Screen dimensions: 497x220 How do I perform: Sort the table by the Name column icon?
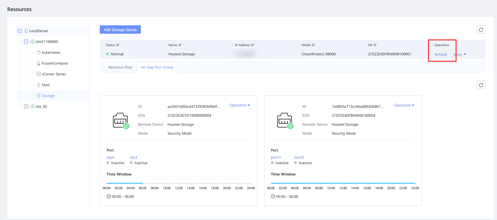180,45
